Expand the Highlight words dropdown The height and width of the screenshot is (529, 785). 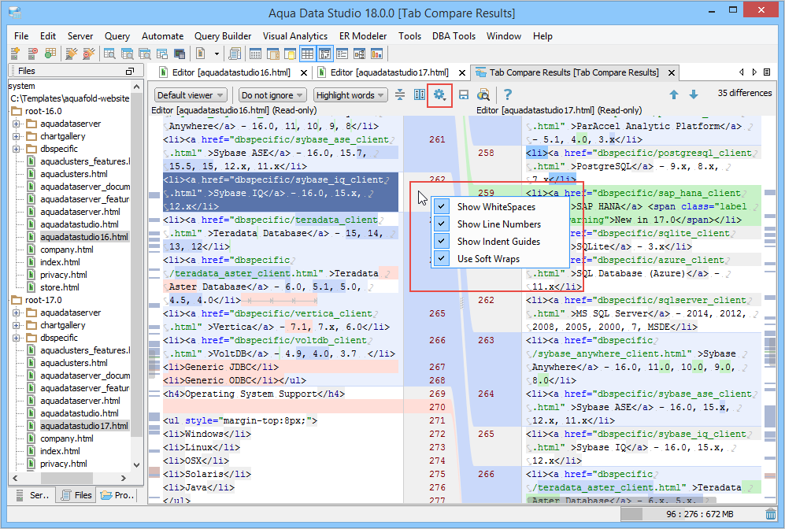click(x=350, y=95)
